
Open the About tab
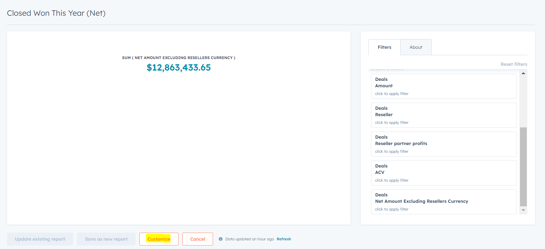[x=416, y=47]
